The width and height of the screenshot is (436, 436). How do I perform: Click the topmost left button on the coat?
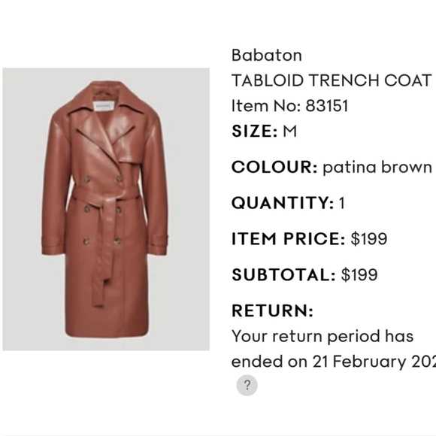pyautogui.click(x=87, y=180)
